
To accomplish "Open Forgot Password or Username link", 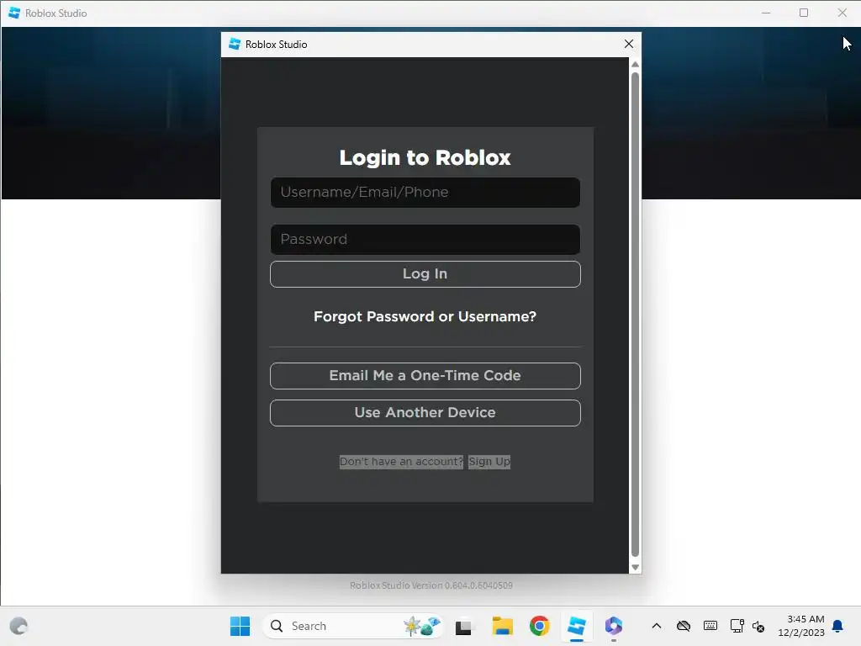I will click(x=425, y=316).
